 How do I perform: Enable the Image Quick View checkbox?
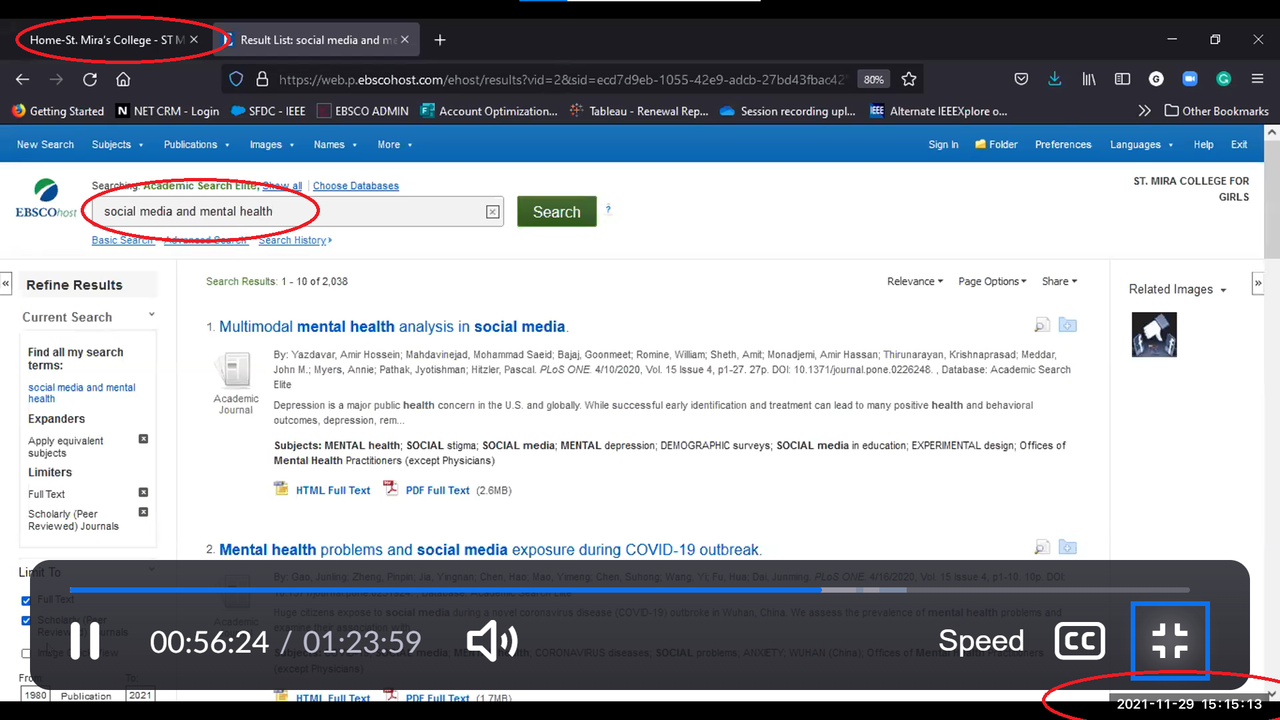tap(26, 653)
